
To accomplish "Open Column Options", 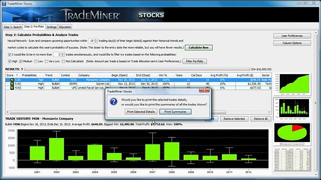I will 292,43.
